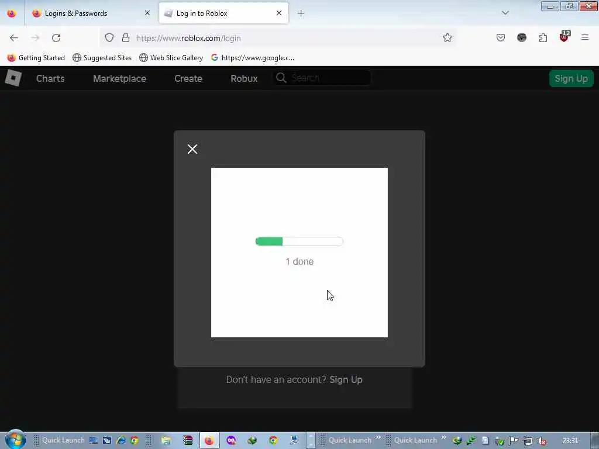
Task: Click the green Sign Up button in the header
Action: point(571,78)
